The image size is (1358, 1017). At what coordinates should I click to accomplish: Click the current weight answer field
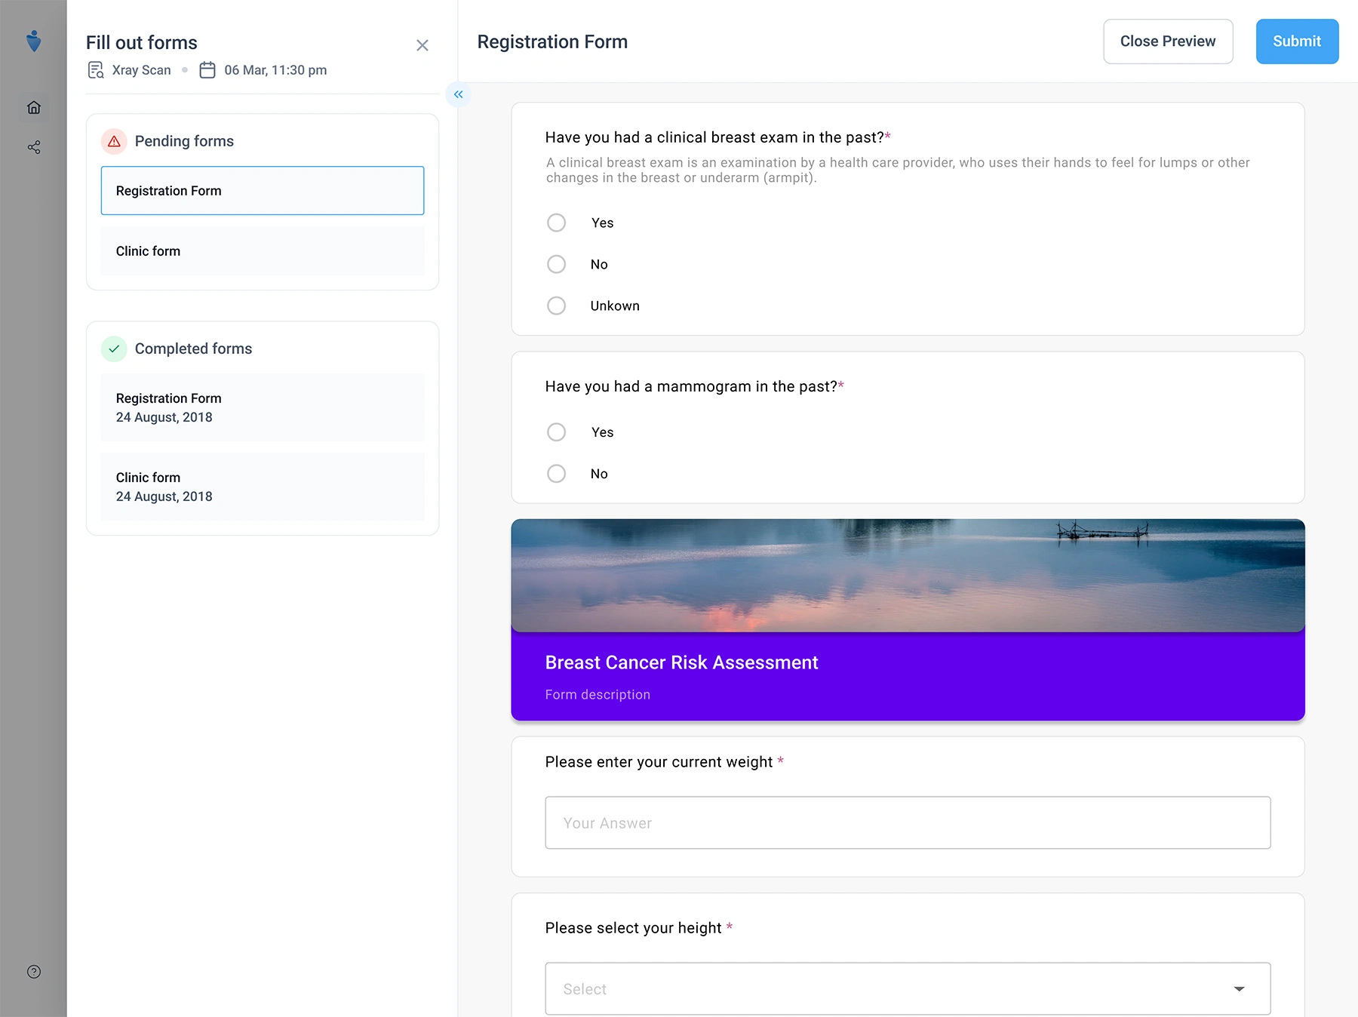click(x=908, y=822)
